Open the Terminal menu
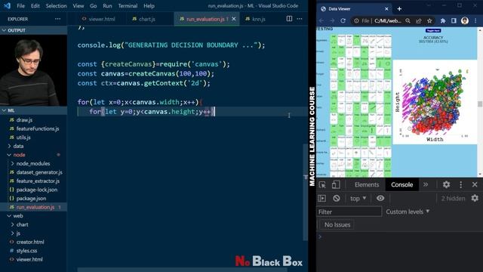 [128, 6]
